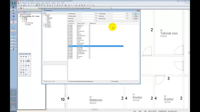
Task: Enable the Søk i alle filer checkbox
Action: pyautogui.click(x=111, y=82)
